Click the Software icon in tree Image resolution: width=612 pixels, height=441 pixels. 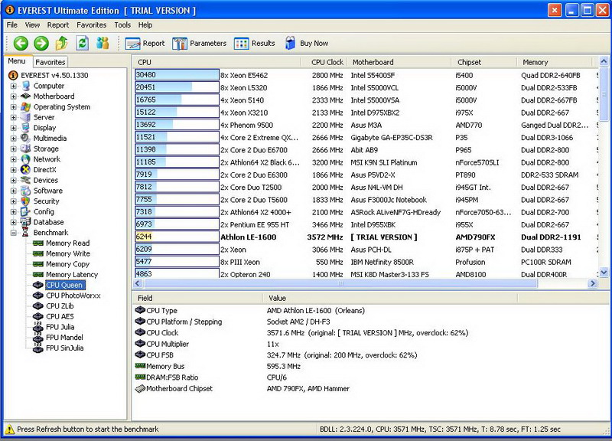pos(26,191)
